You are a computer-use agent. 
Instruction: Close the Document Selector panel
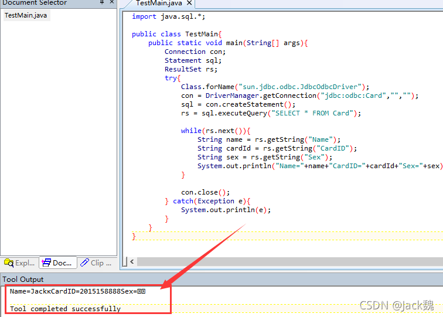111,2
